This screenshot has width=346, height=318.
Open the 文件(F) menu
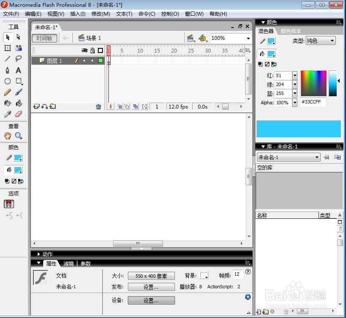pos(11,14)
